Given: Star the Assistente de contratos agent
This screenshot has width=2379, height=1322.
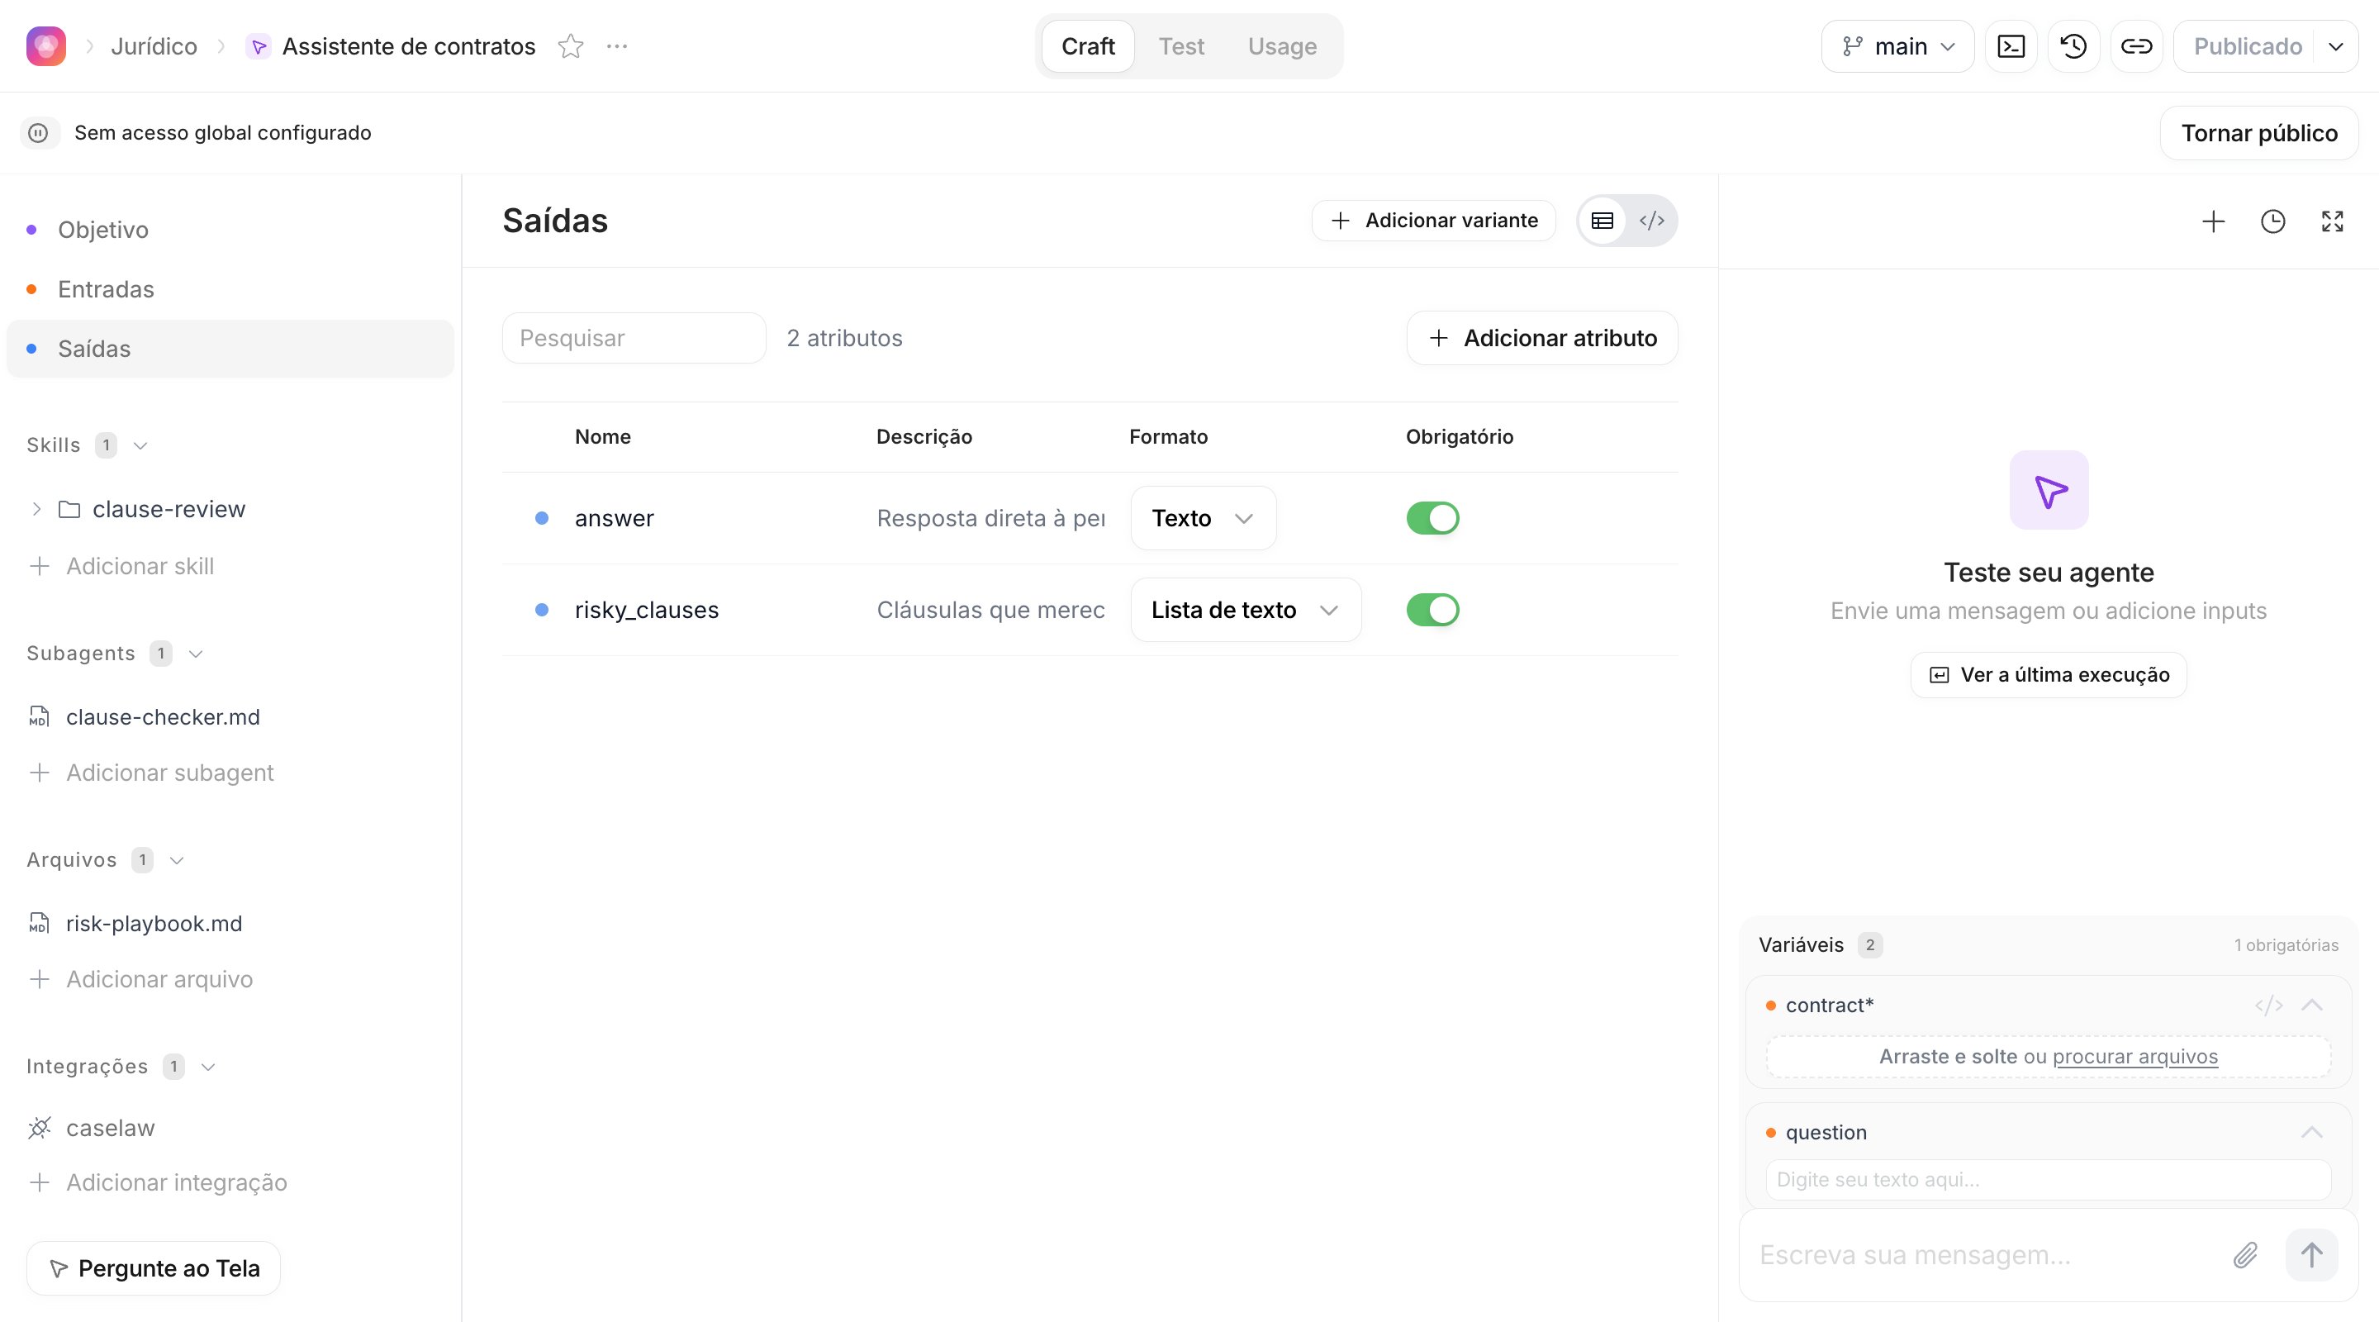Looking at the screenshot, I should (571, 46).
